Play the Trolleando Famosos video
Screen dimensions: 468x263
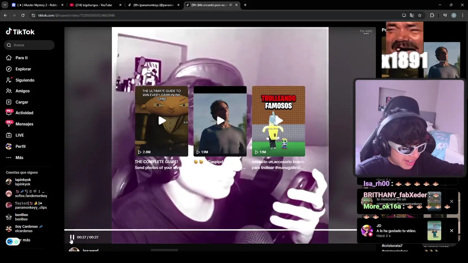279,121
